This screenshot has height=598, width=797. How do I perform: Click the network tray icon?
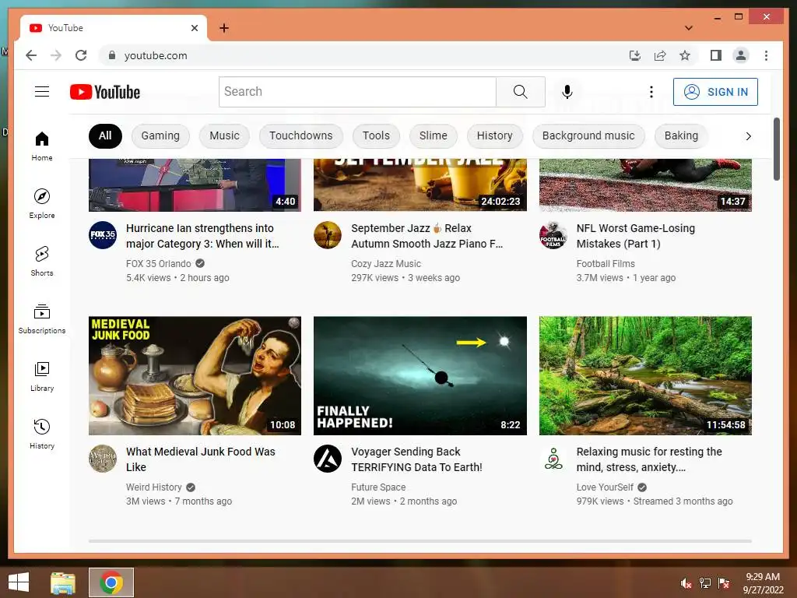tap(704, 583)
